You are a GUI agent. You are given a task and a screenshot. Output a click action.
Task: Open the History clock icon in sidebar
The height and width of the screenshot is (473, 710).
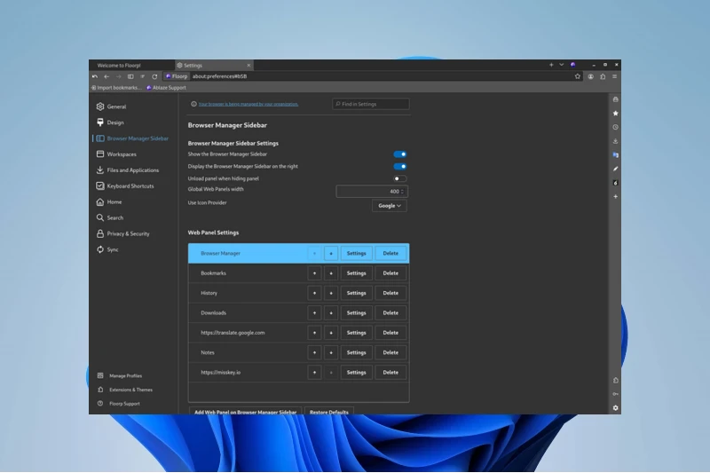615,127
